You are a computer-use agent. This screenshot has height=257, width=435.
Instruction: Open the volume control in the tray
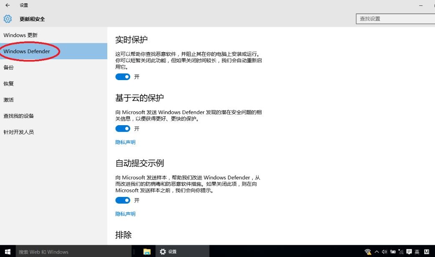click(384, 252)
